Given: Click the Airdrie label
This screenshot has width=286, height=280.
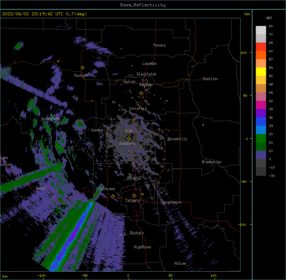Looking at the screenshot, I should pos(134,179).
